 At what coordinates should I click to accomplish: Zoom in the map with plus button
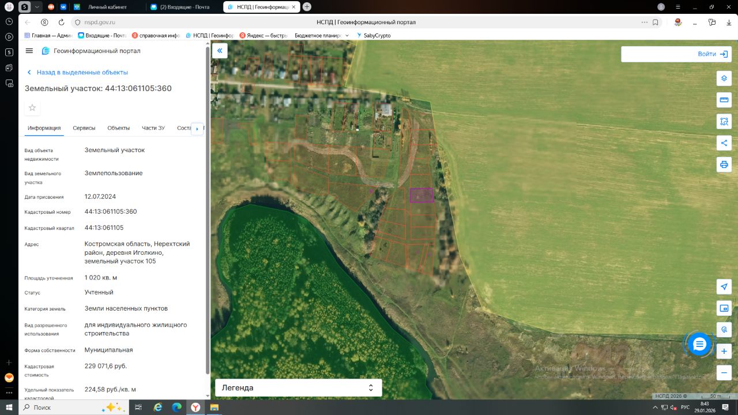pyautogui.click(x=724, y=351)
